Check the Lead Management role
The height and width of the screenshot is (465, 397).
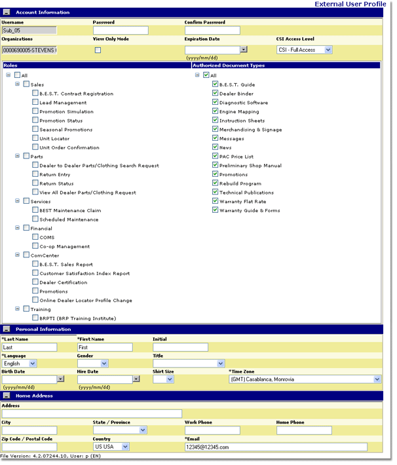(35, 103)
